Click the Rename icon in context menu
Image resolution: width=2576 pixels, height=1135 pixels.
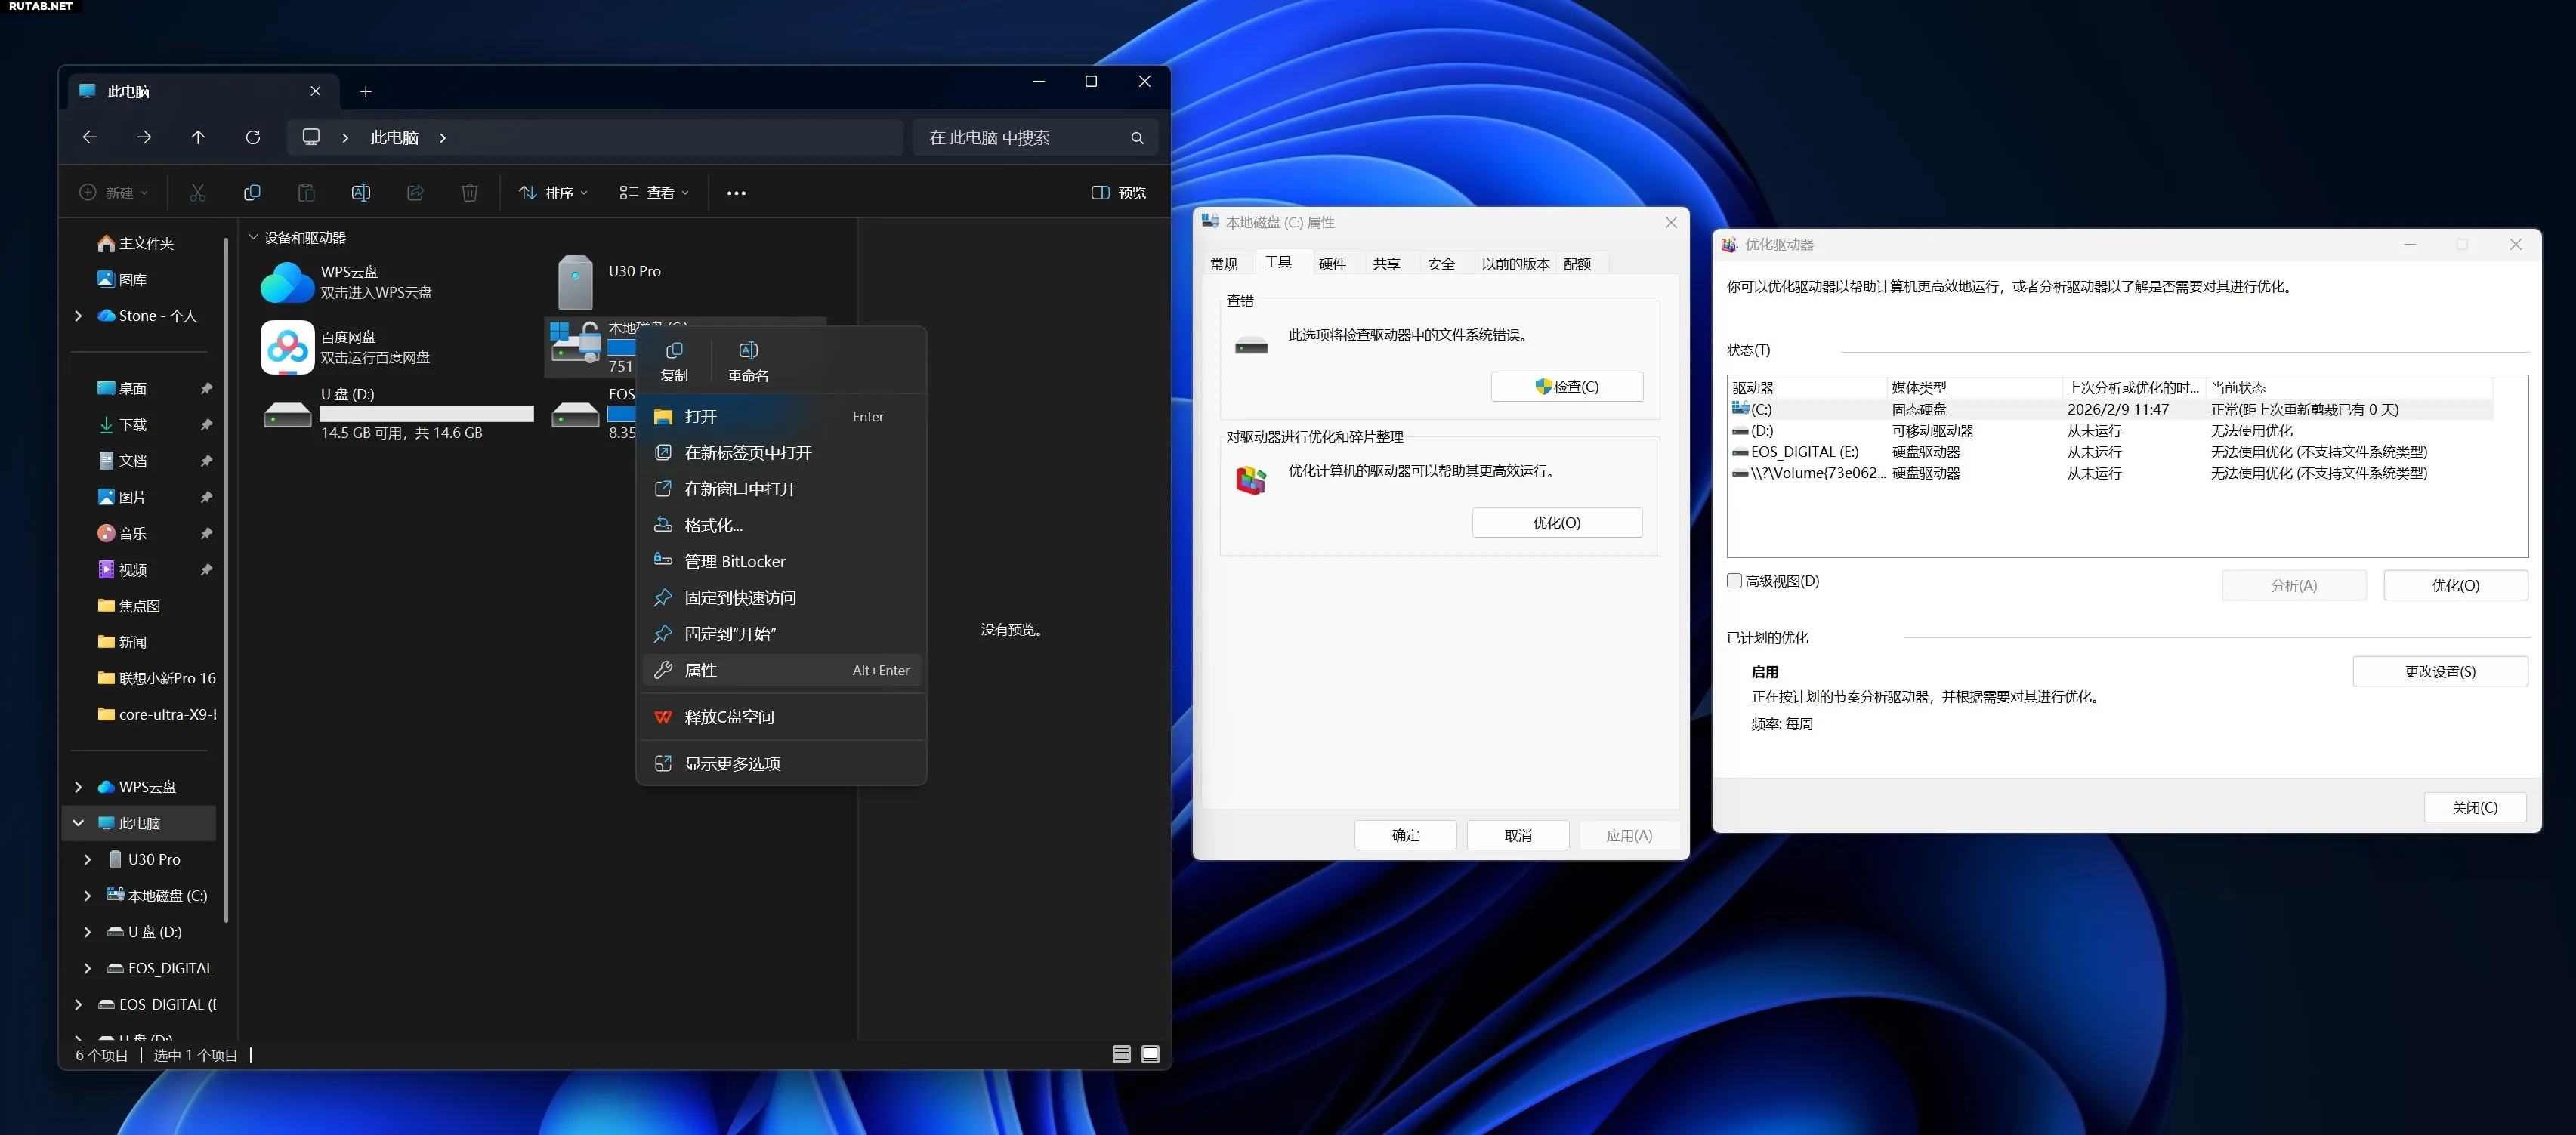pyautogui.click(x=748, y=360)
